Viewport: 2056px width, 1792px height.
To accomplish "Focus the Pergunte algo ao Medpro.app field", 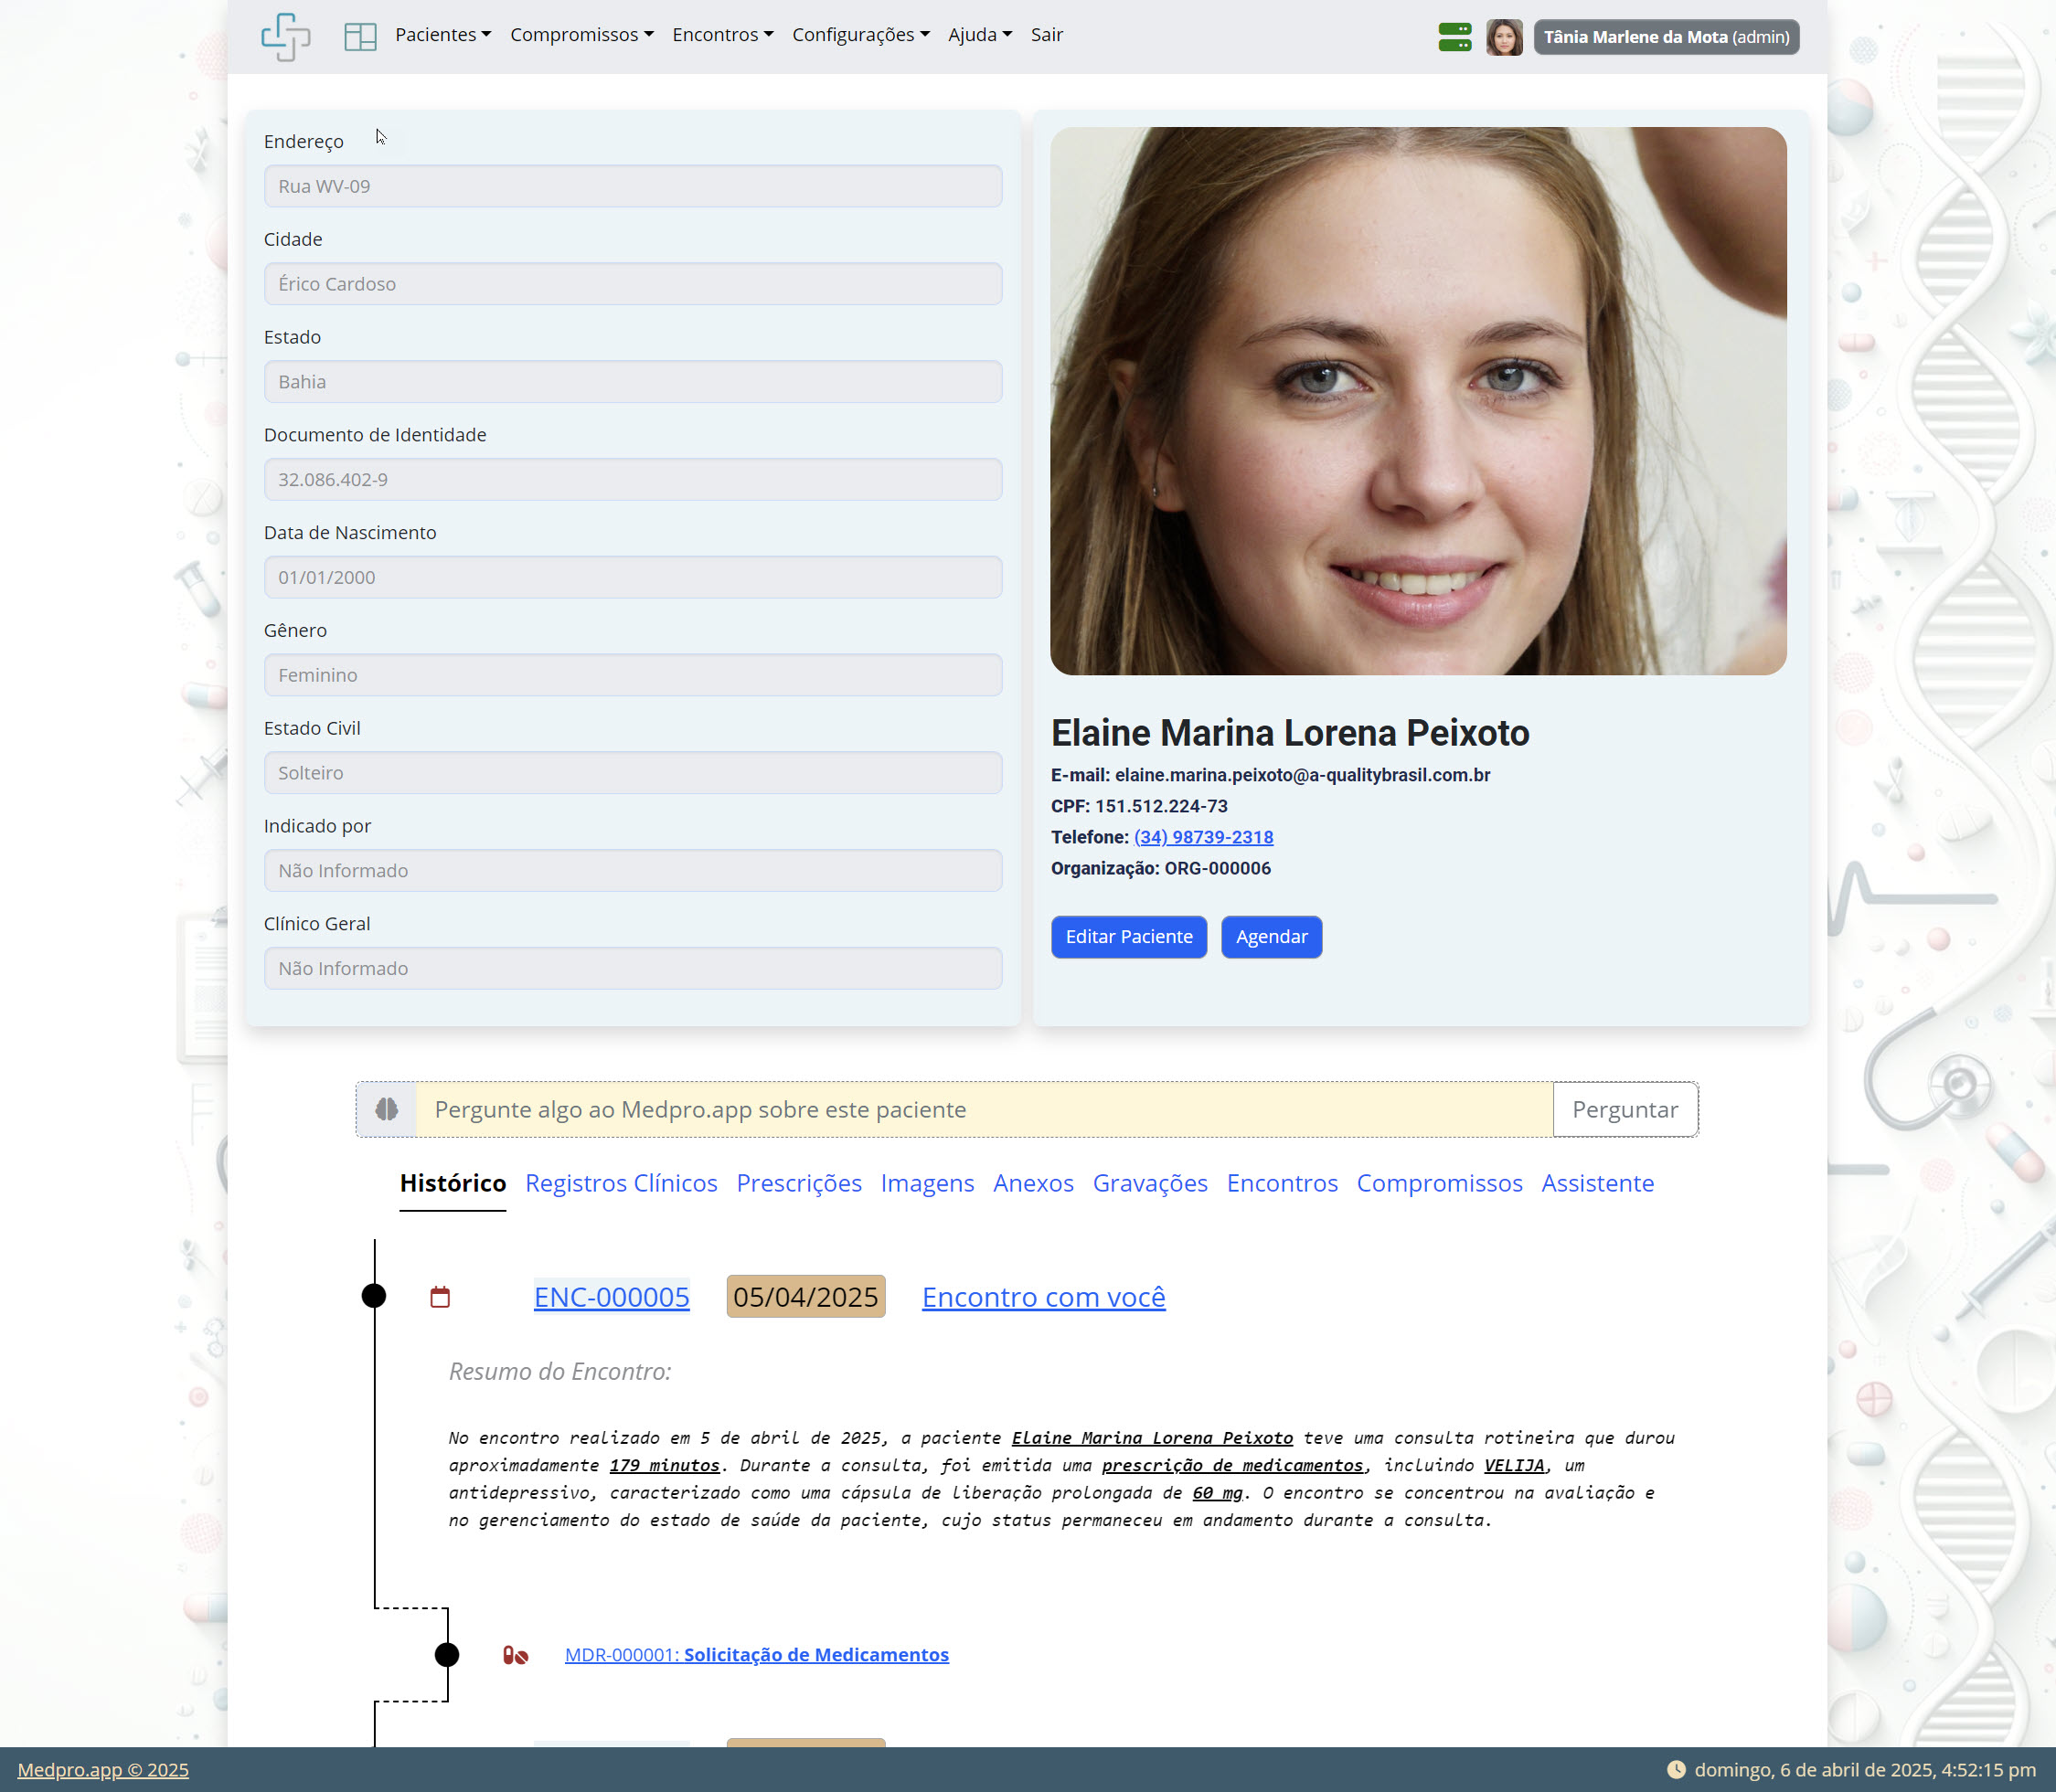I will click(985, 1109).
